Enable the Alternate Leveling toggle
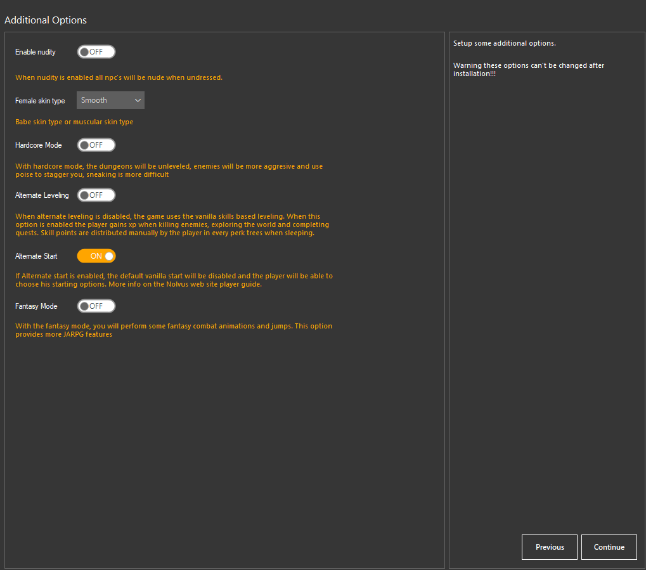This screenshot has height=570, width=646. [96, 195]
